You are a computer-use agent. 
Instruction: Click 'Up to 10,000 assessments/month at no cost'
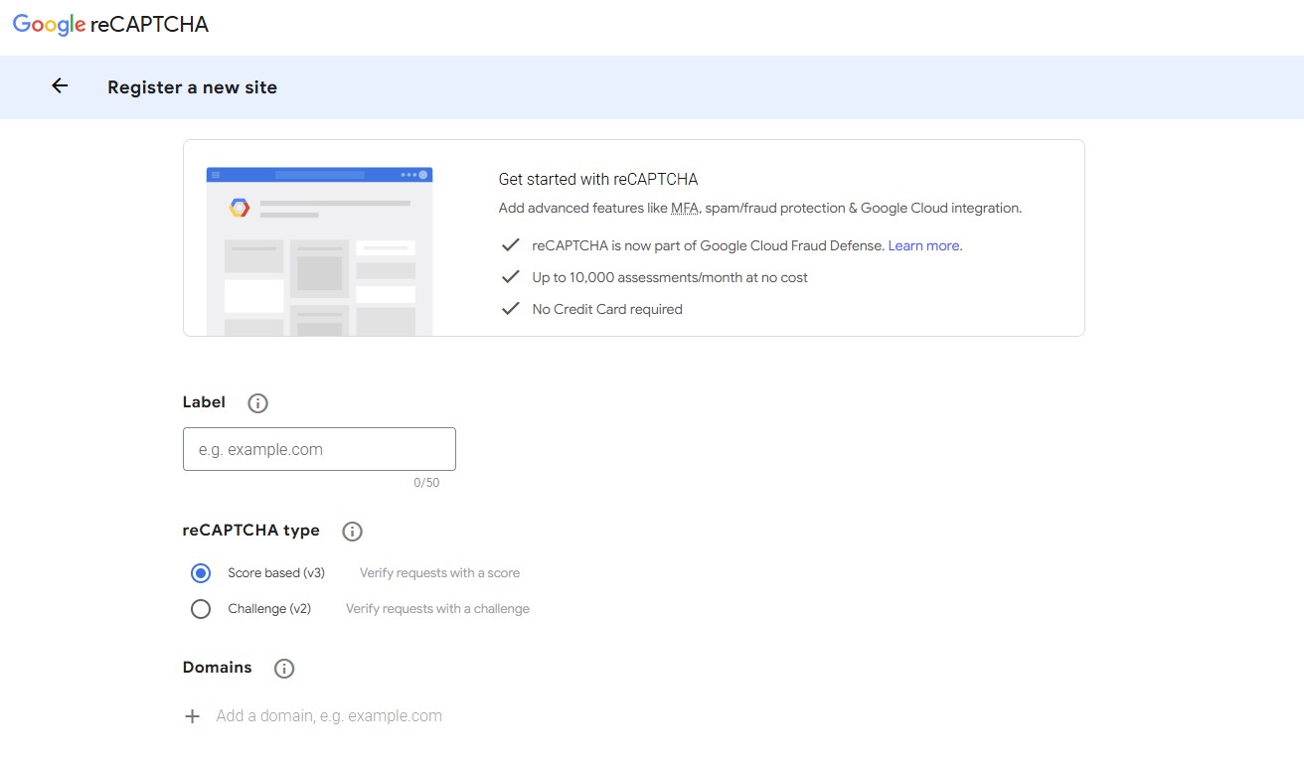[670, 277]
